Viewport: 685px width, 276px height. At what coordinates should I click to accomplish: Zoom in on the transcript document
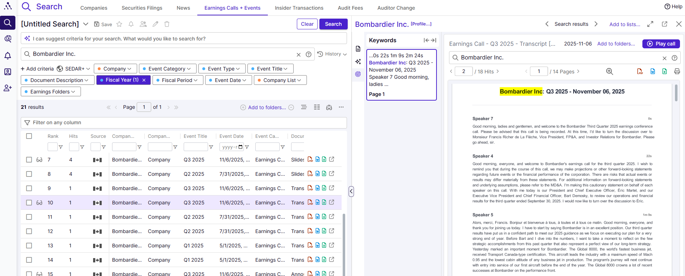609,71
